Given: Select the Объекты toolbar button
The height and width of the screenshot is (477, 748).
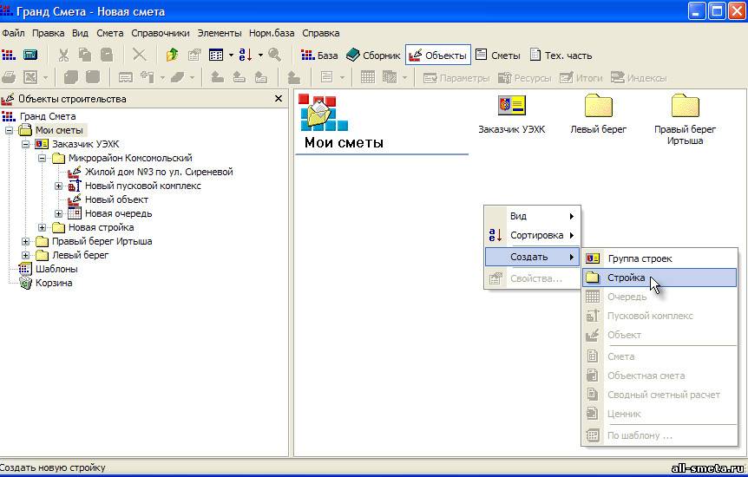Looking at the screenshot, I should 438,56.
